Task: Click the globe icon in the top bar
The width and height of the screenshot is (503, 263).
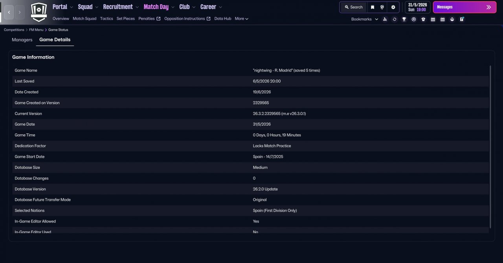Action: pyautogui.click(x=382, y=7)
